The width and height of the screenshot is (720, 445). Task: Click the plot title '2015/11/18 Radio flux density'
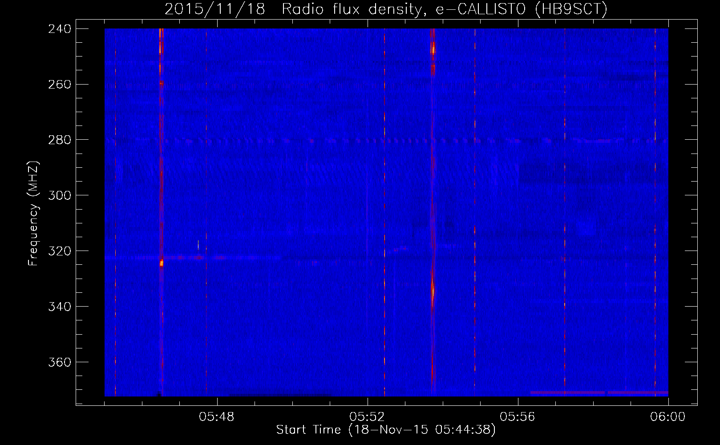pyautogui.click(x=386, y=9)
